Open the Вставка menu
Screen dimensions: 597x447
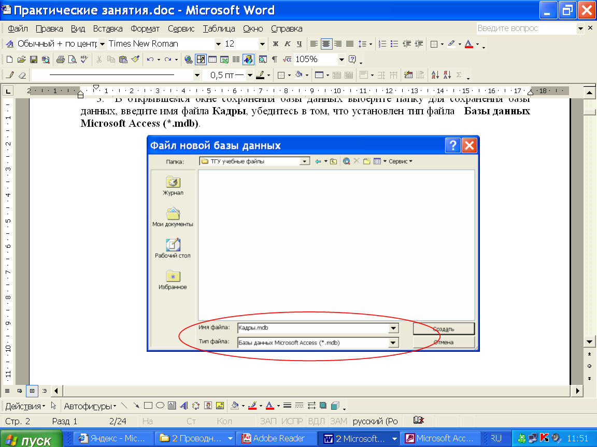pyautogui.click(x=108, y=28)
